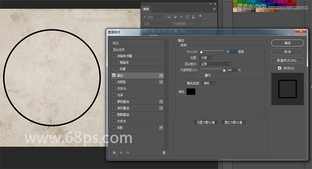Toggle the 预览(V) Preview checkbox
Image resolution: width=312 pixels, height=169 pixels.
[280, 68]
